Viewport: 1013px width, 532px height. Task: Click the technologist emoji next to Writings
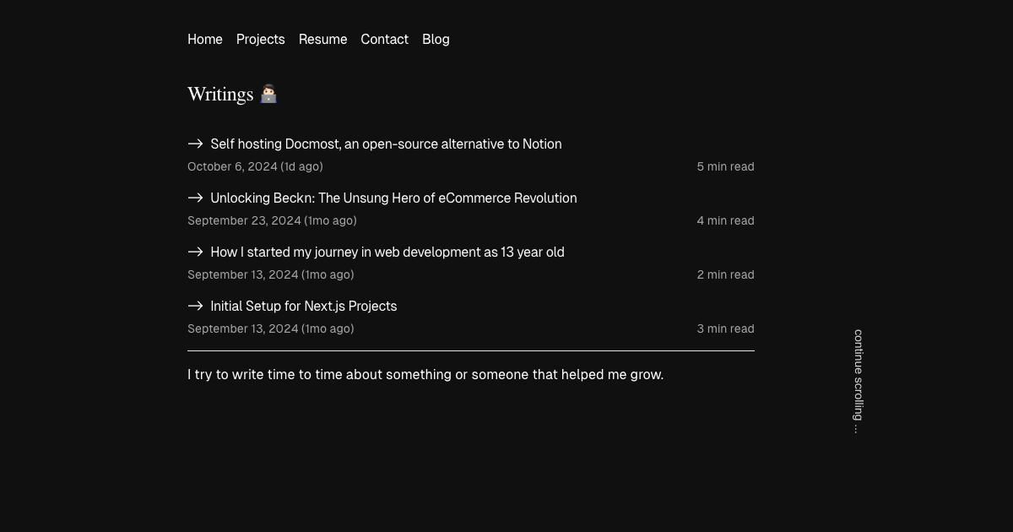point(268,94)
